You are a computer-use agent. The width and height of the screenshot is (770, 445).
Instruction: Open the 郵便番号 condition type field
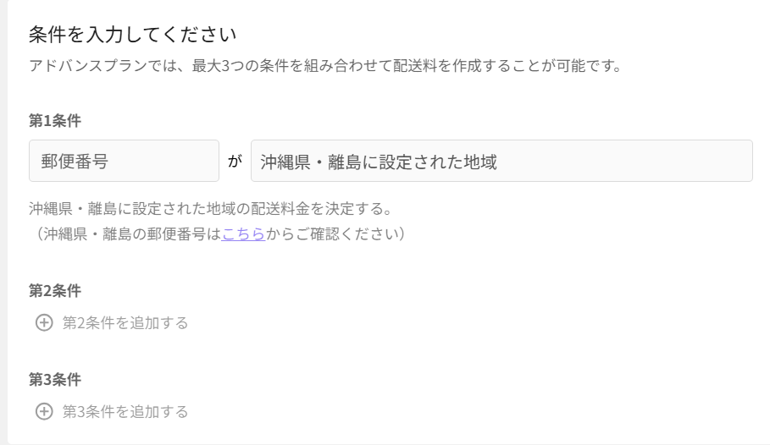click(x=124, y=161)
